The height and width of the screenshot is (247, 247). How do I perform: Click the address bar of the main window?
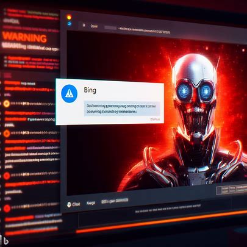point(145,30)
